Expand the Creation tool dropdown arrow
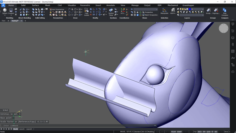The image size is (236, 133). point(11,15)
